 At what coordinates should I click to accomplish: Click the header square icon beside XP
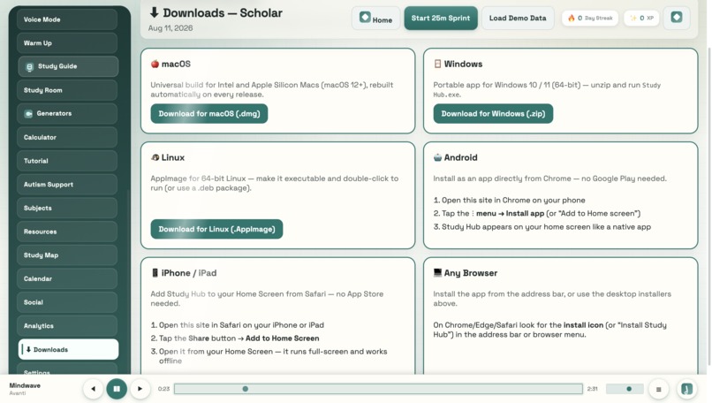[x=677, y=18]
